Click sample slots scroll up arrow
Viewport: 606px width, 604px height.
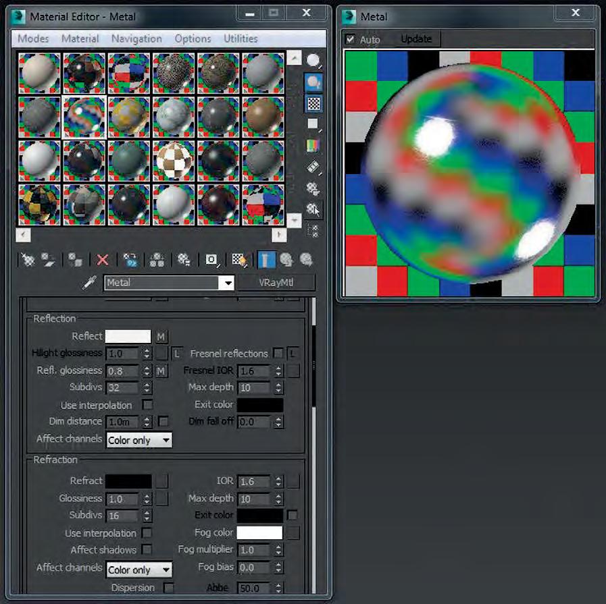(x=294, y=59)
